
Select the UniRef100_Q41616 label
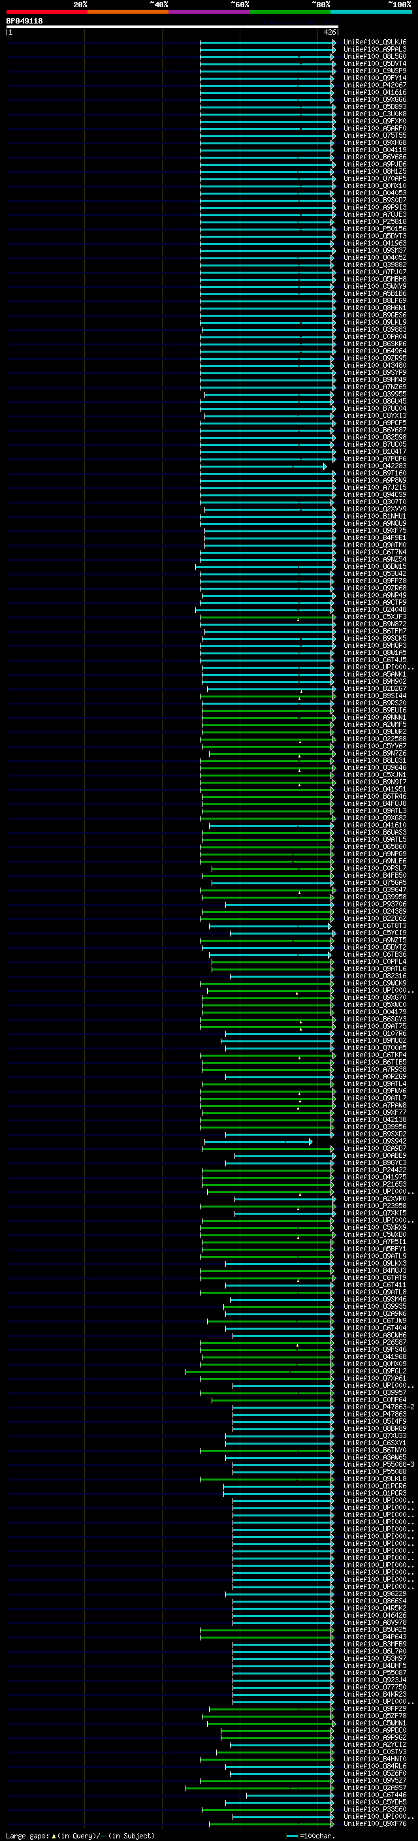pyautogui.click(x=375, y=92)
